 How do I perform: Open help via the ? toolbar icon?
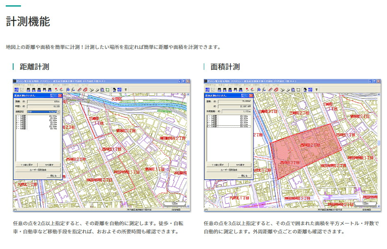pos(125,89)
